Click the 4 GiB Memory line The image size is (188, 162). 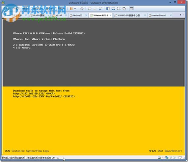click(x=22, y=48)
